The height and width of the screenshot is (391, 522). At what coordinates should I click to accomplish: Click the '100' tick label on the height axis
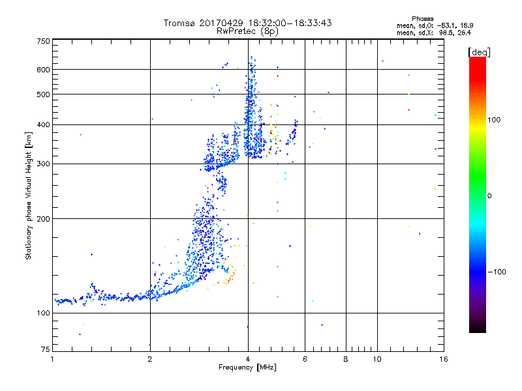[43, 313]
